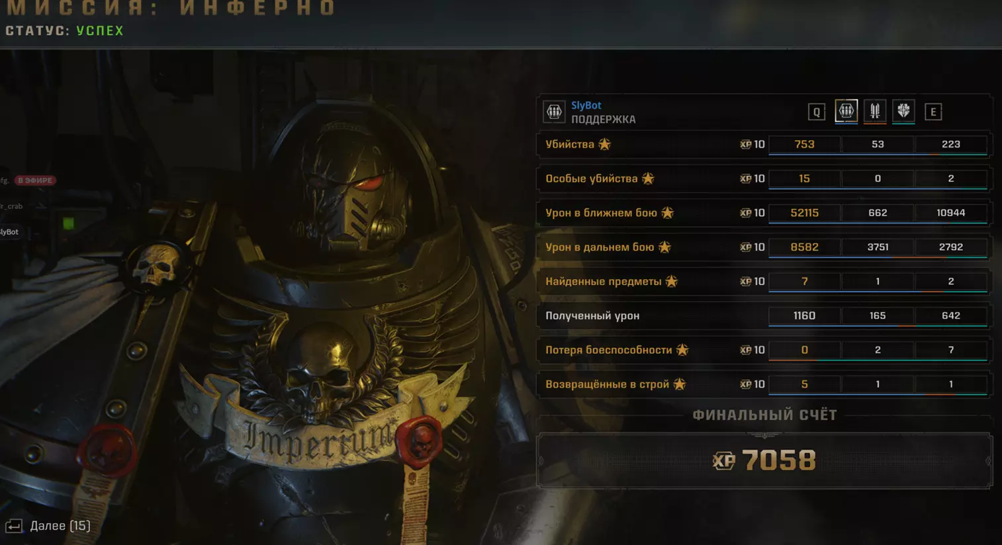Select the 753 kills value cell

pos(805,144)
